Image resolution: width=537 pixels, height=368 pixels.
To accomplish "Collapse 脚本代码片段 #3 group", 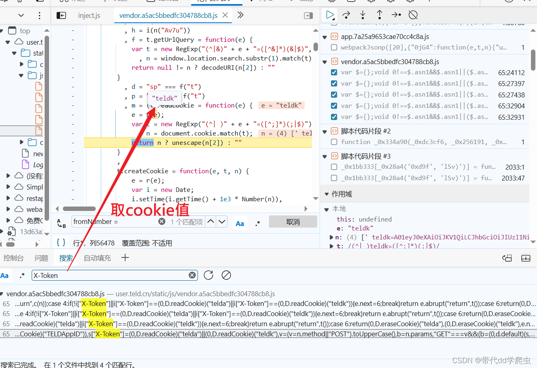I will [x=325, y=157].
